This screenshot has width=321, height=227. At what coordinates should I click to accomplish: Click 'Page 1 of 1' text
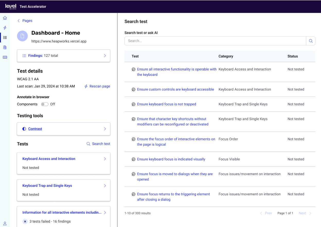click(285, 213)
